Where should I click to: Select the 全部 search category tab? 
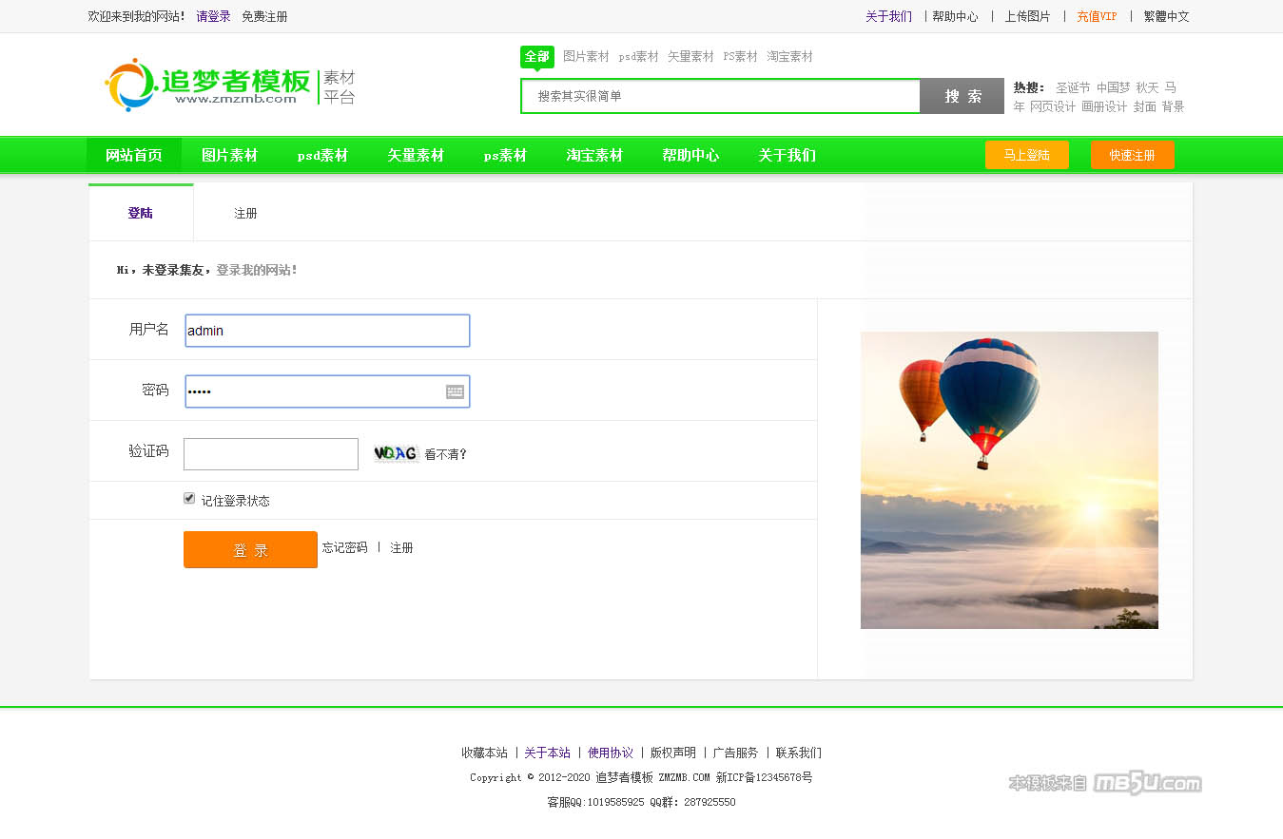pyautogui.click(x=536, y=56)
